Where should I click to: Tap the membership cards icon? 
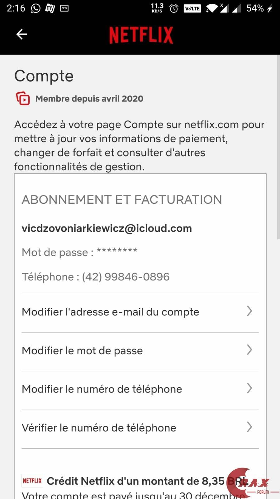tap(23, 99)
